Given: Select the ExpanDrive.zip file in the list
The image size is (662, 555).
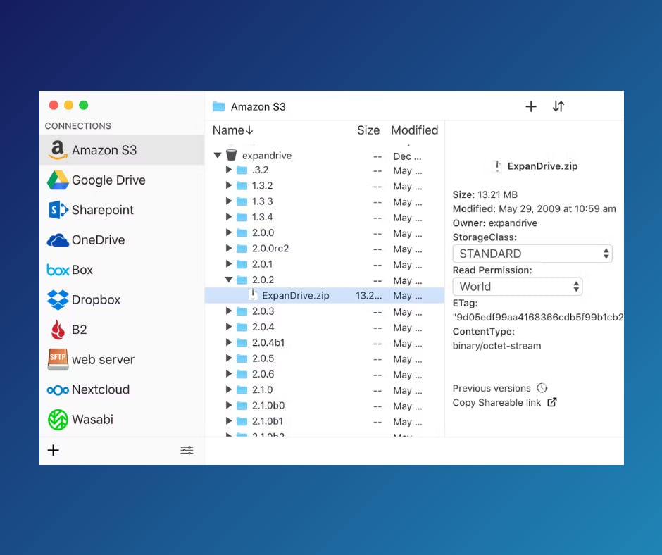Looking at the screenshot, I should point(295,295).
